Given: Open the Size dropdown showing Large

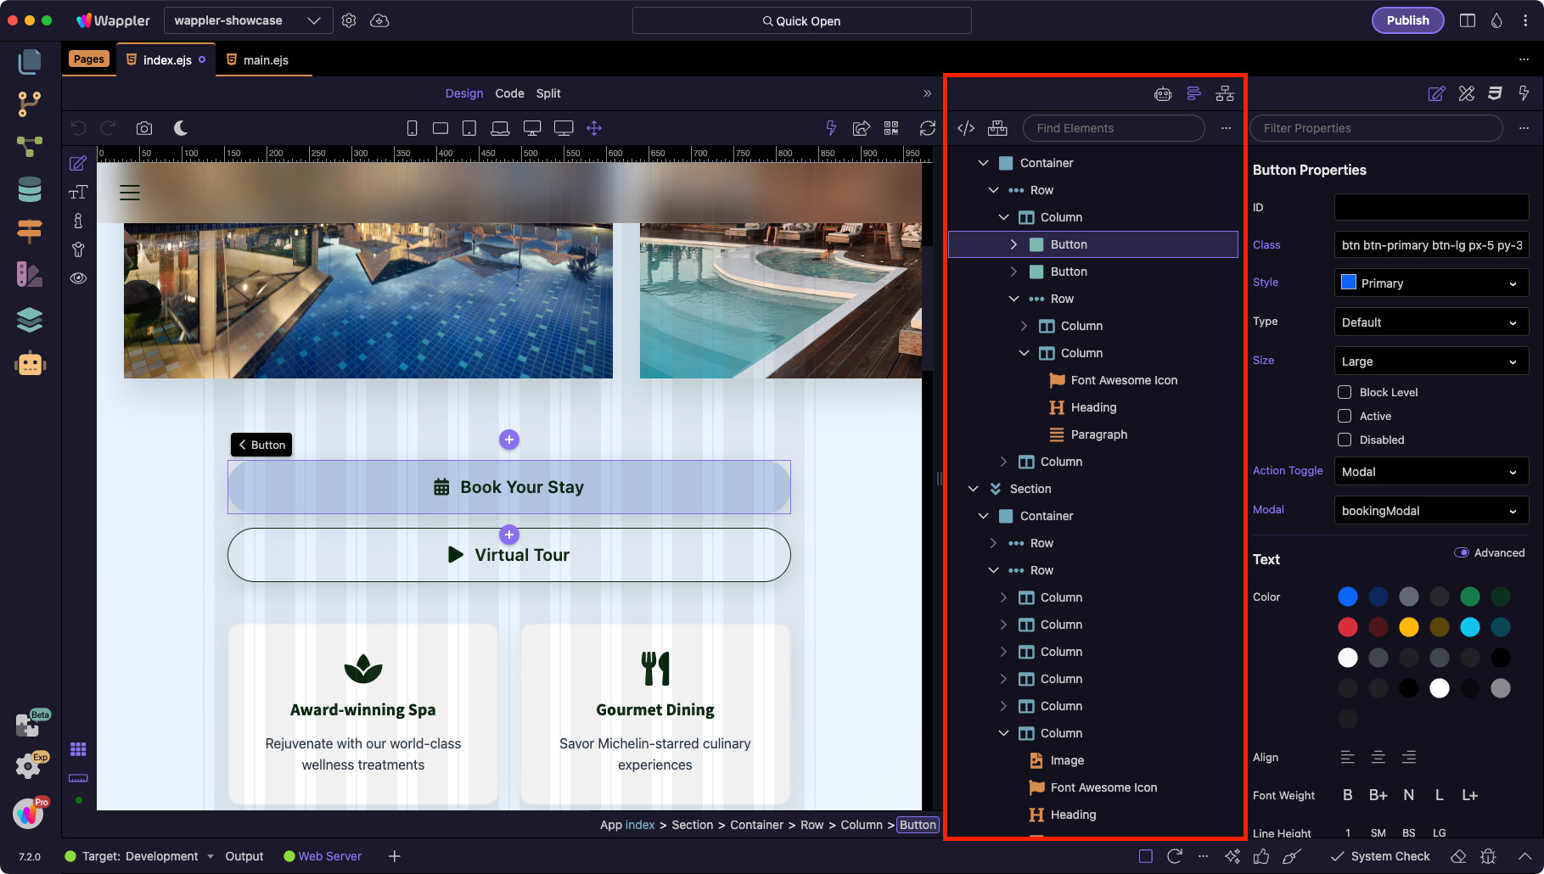Looking at the screenshot, I should coord(1431,361).
